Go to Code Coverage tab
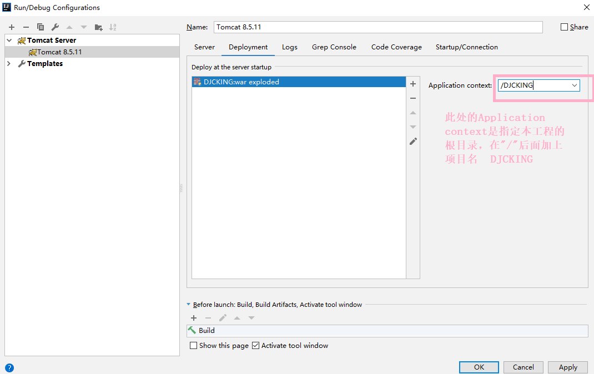Image resolution: width=594 pixels, height=374 pixels. click(x=396, y=47)
